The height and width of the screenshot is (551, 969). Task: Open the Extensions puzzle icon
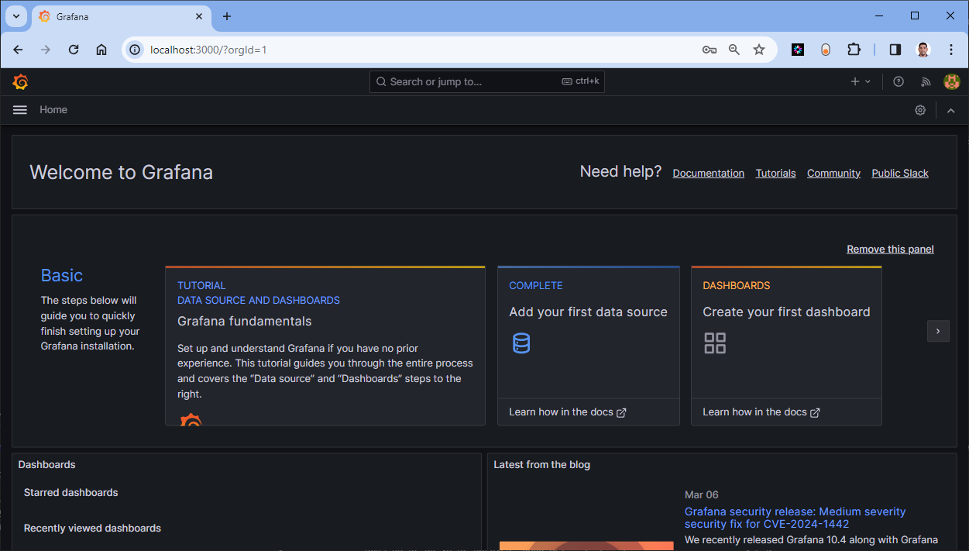pyautogui.click(x=854, y=50)
